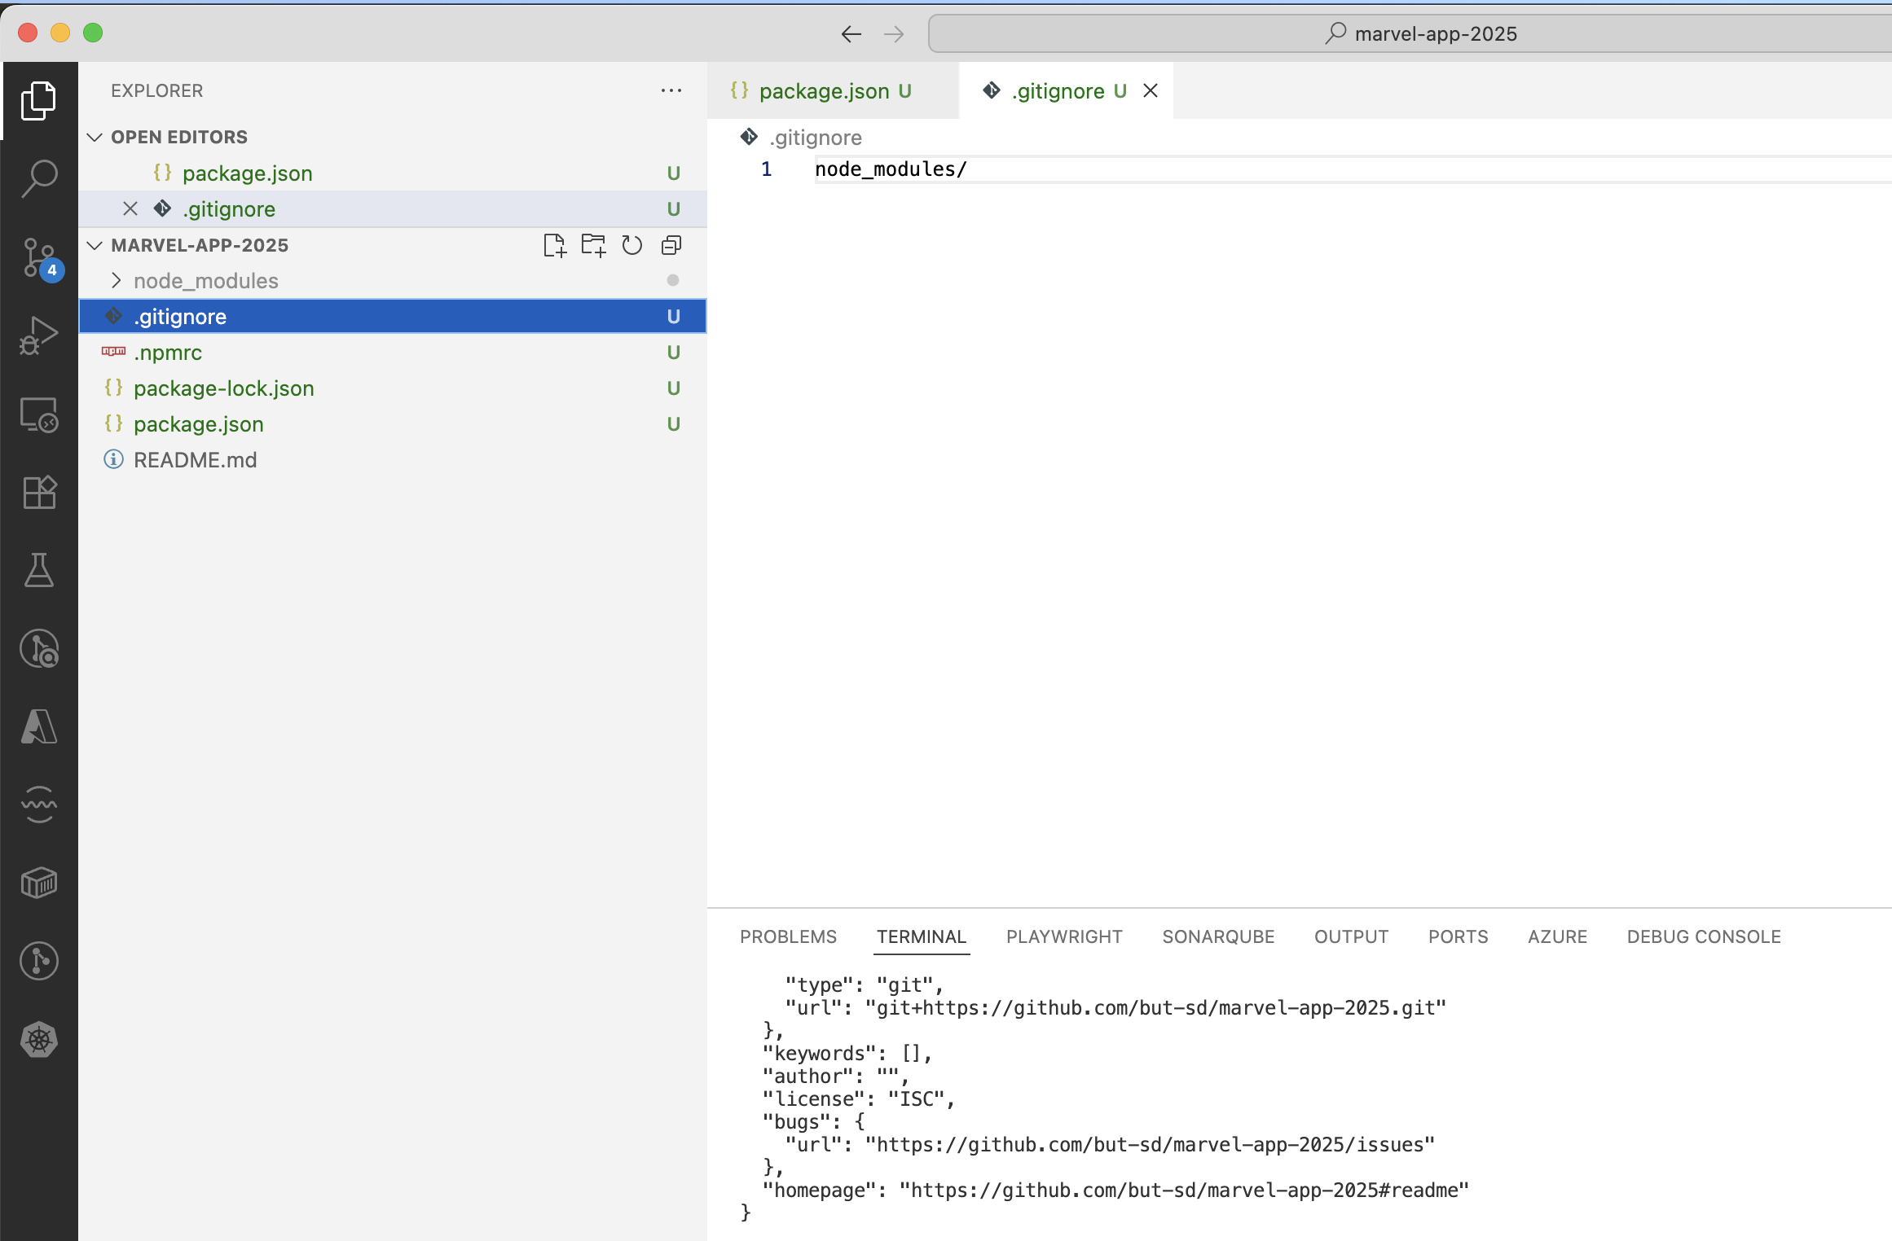Open package.json from Open Editors list
The width and height of the screenshot is (1892, 1241).
[393, 173]
